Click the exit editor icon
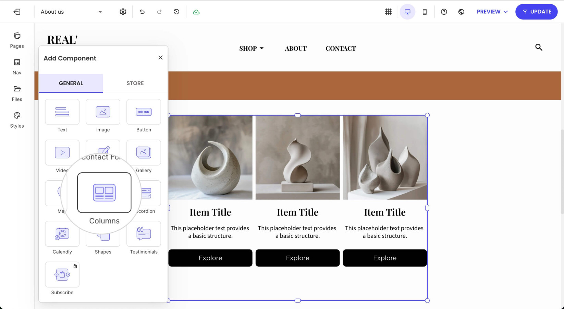The height and width of the screenshot is (309, 564). 17,12
